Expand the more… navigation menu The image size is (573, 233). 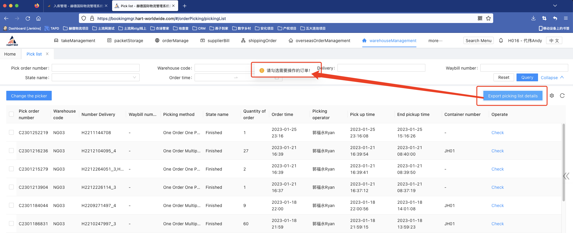(x=435, y=41)
